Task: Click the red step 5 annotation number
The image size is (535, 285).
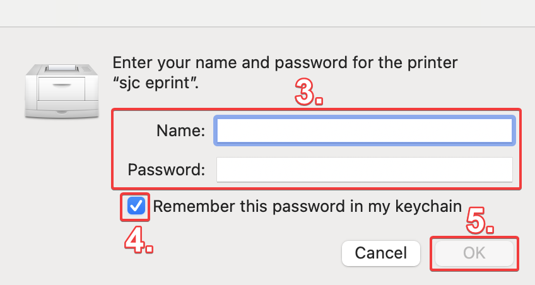Action: coord(479,221)
